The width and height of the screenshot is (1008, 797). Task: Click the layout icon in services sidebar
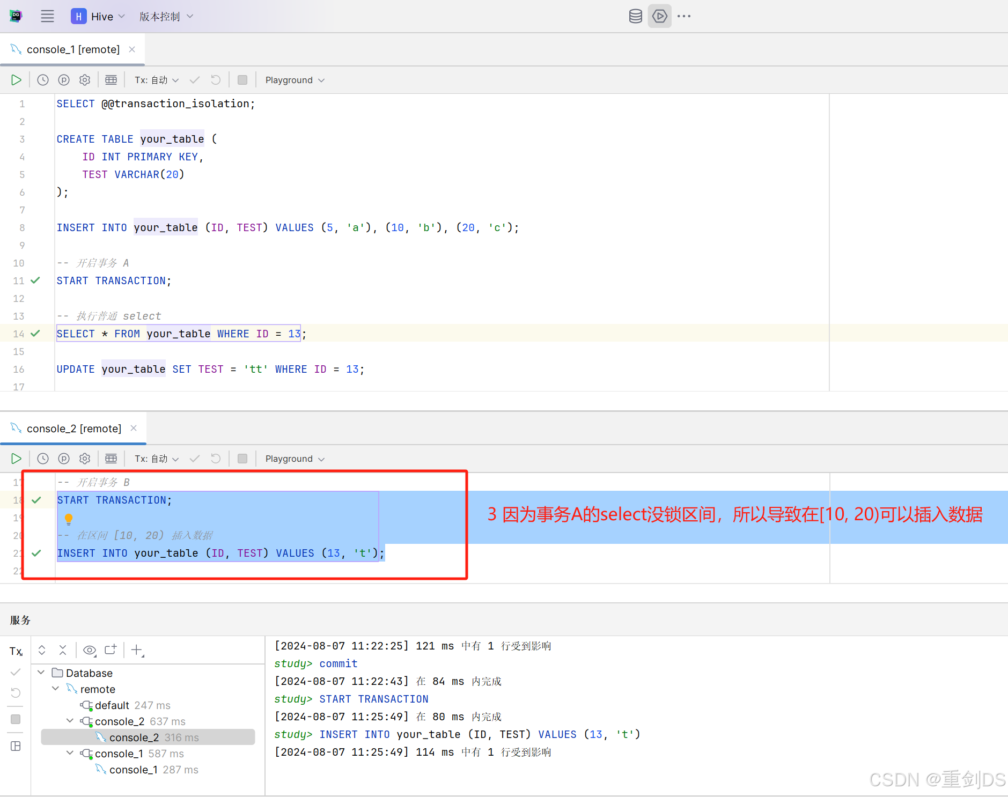tap(16, 746)
